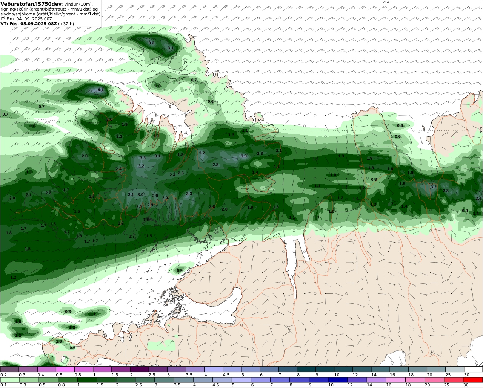Click the 2.3 precipitation value on the map

pyautogui.click(x=260, y=153)
